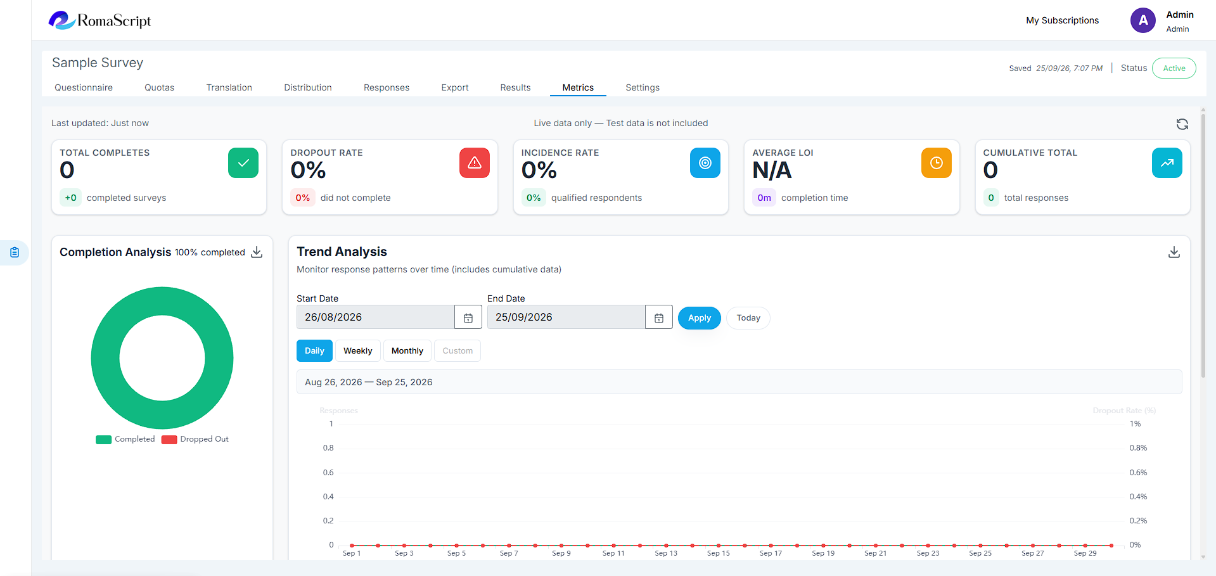Click the '0' total responses badge
1216x576 pixels.
[991, 198]
